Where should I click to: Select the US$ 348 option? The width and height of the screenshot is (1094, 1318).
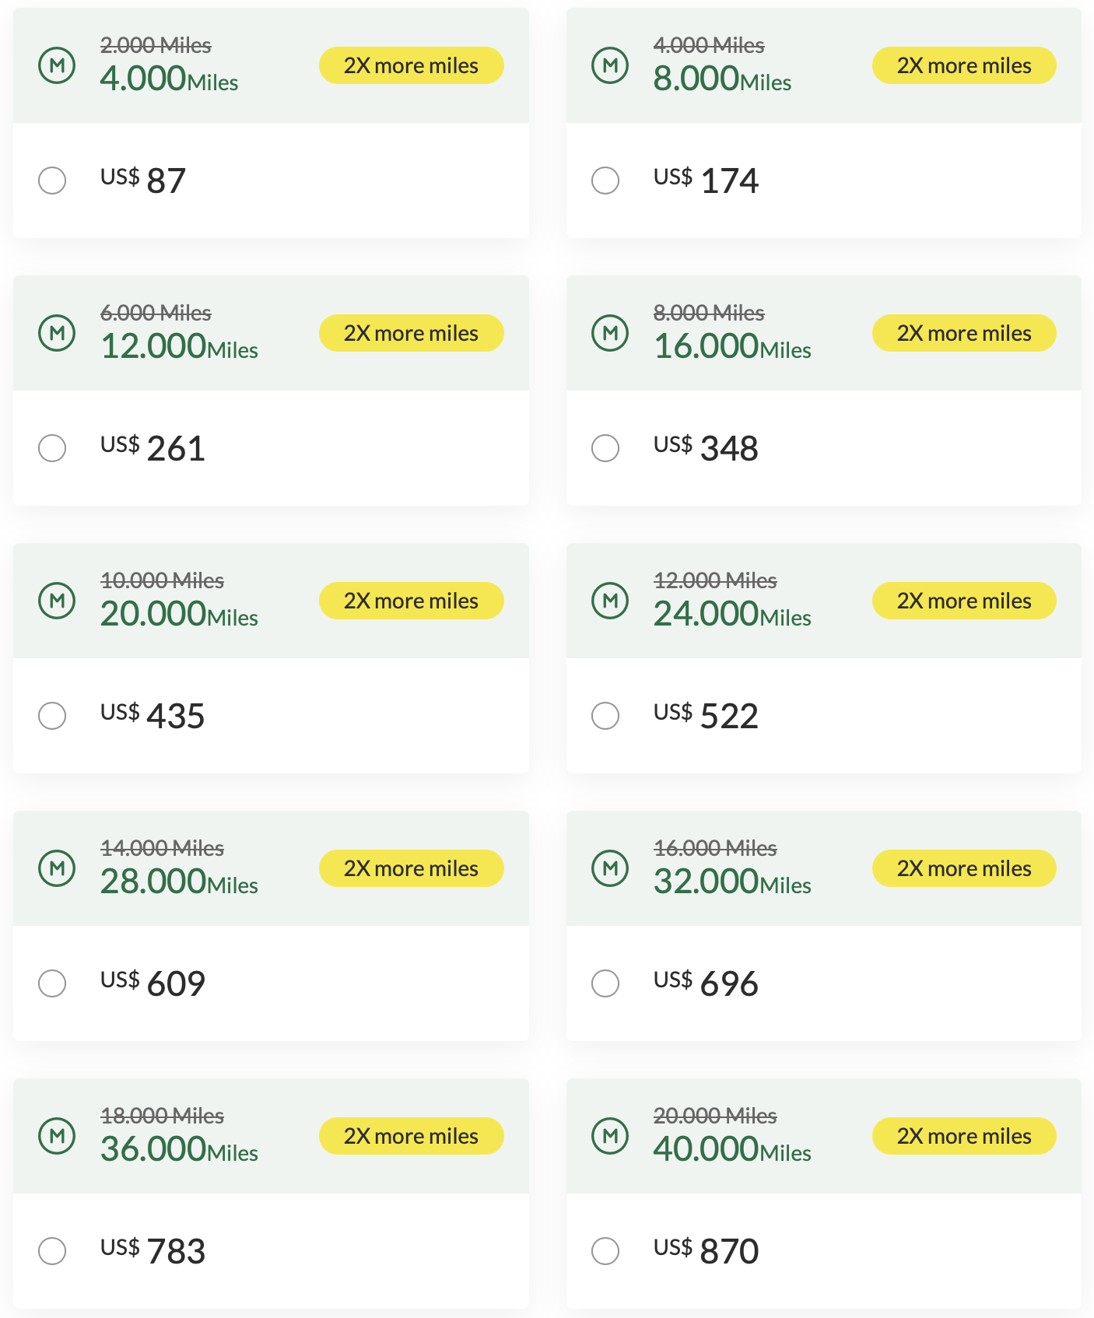(x=605, y=448)
